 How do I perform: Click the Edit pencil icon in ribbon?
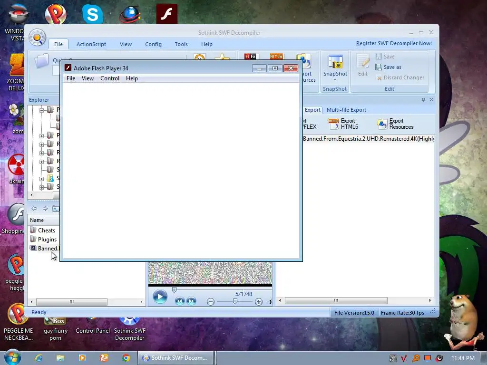click(362, 61)
